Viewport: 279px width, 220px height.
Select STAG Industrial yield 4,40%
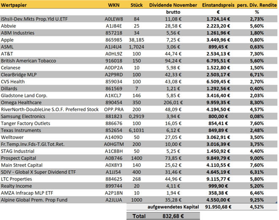[257, 151]
